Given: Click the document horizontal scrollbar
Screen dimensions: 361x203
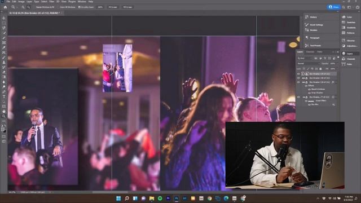Looking at the screenshot, I should [x=110, y=192].
